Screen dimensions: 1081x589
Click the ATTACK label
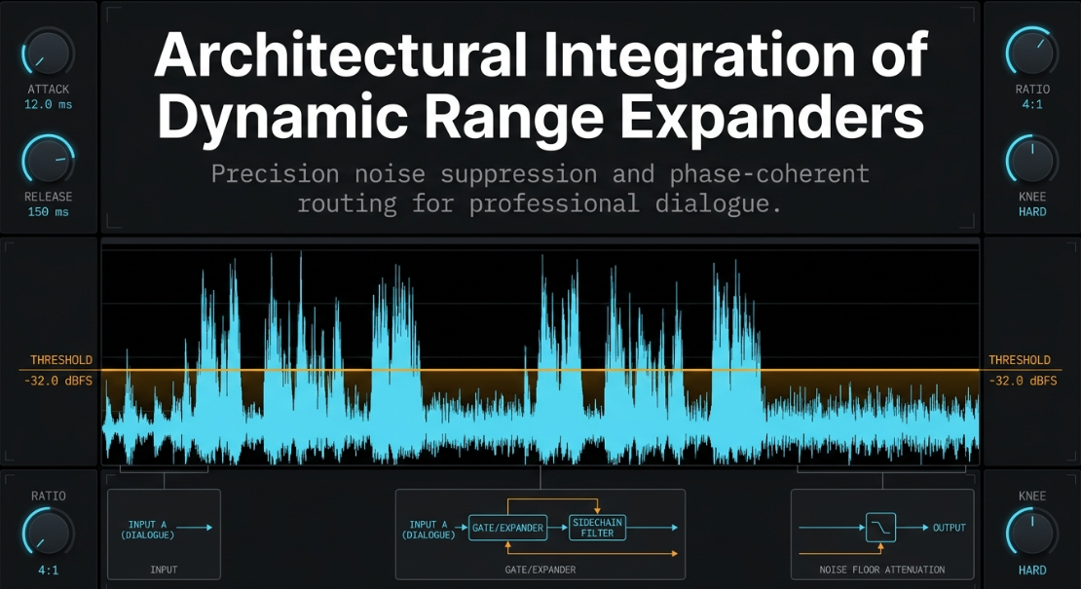point(49,90)
